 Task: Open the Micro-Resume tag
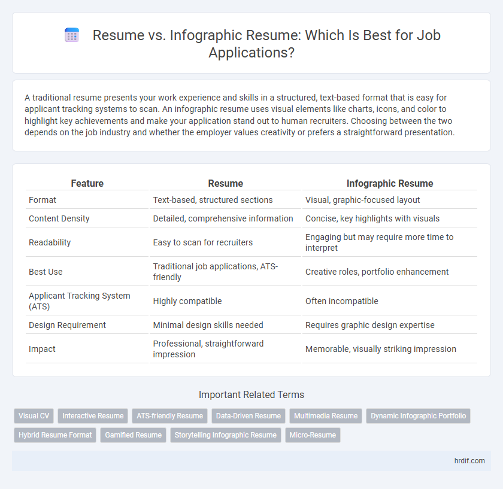[313, 435]
